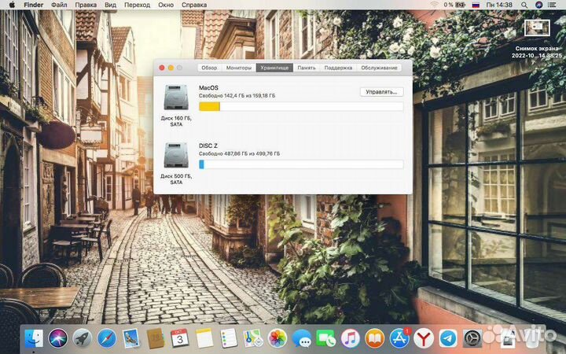Screen dimensions: 566x354
Task: Open the Окно menu
Action: point(166,5)
